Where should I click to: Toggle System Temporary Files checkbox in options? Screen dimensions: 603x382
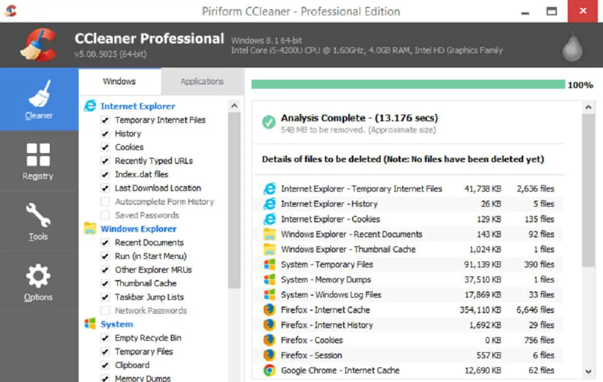click(x=105, y=351)
